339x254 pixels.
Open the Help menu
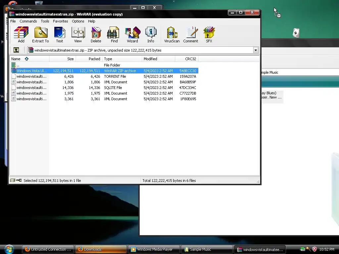(92, 21)
